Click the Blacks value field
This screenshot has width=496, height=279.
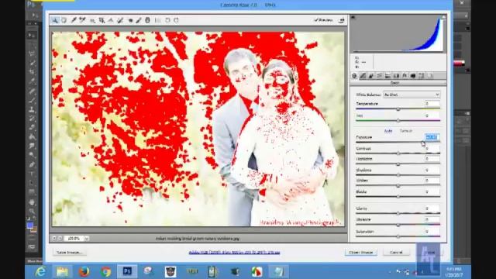click(432, 191)
